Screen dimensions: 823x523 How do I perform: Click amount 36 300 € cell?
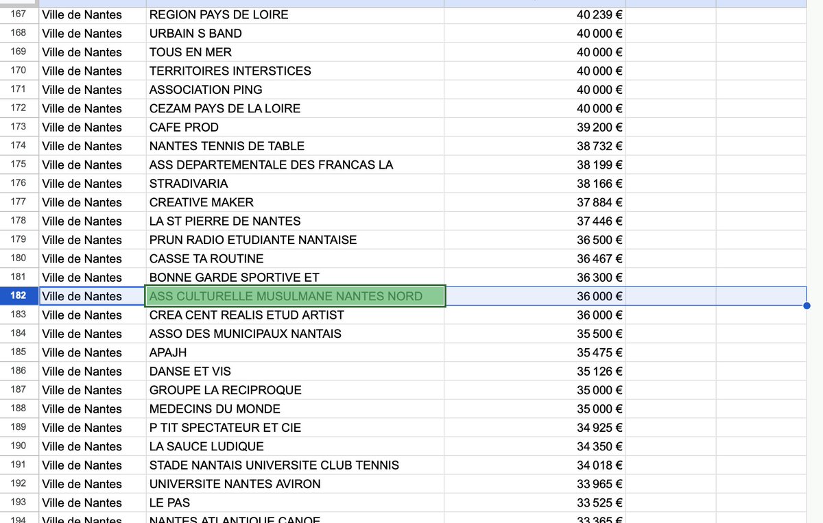535,278
